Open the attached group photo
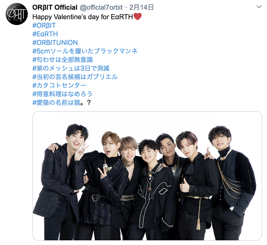267x245 pixels. [x=147, y=176]
